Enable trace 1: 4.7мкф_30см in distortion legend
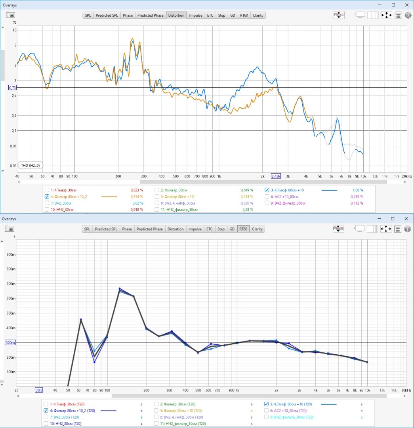Screen dimensions: 414x428 click(x=47, y=190)
